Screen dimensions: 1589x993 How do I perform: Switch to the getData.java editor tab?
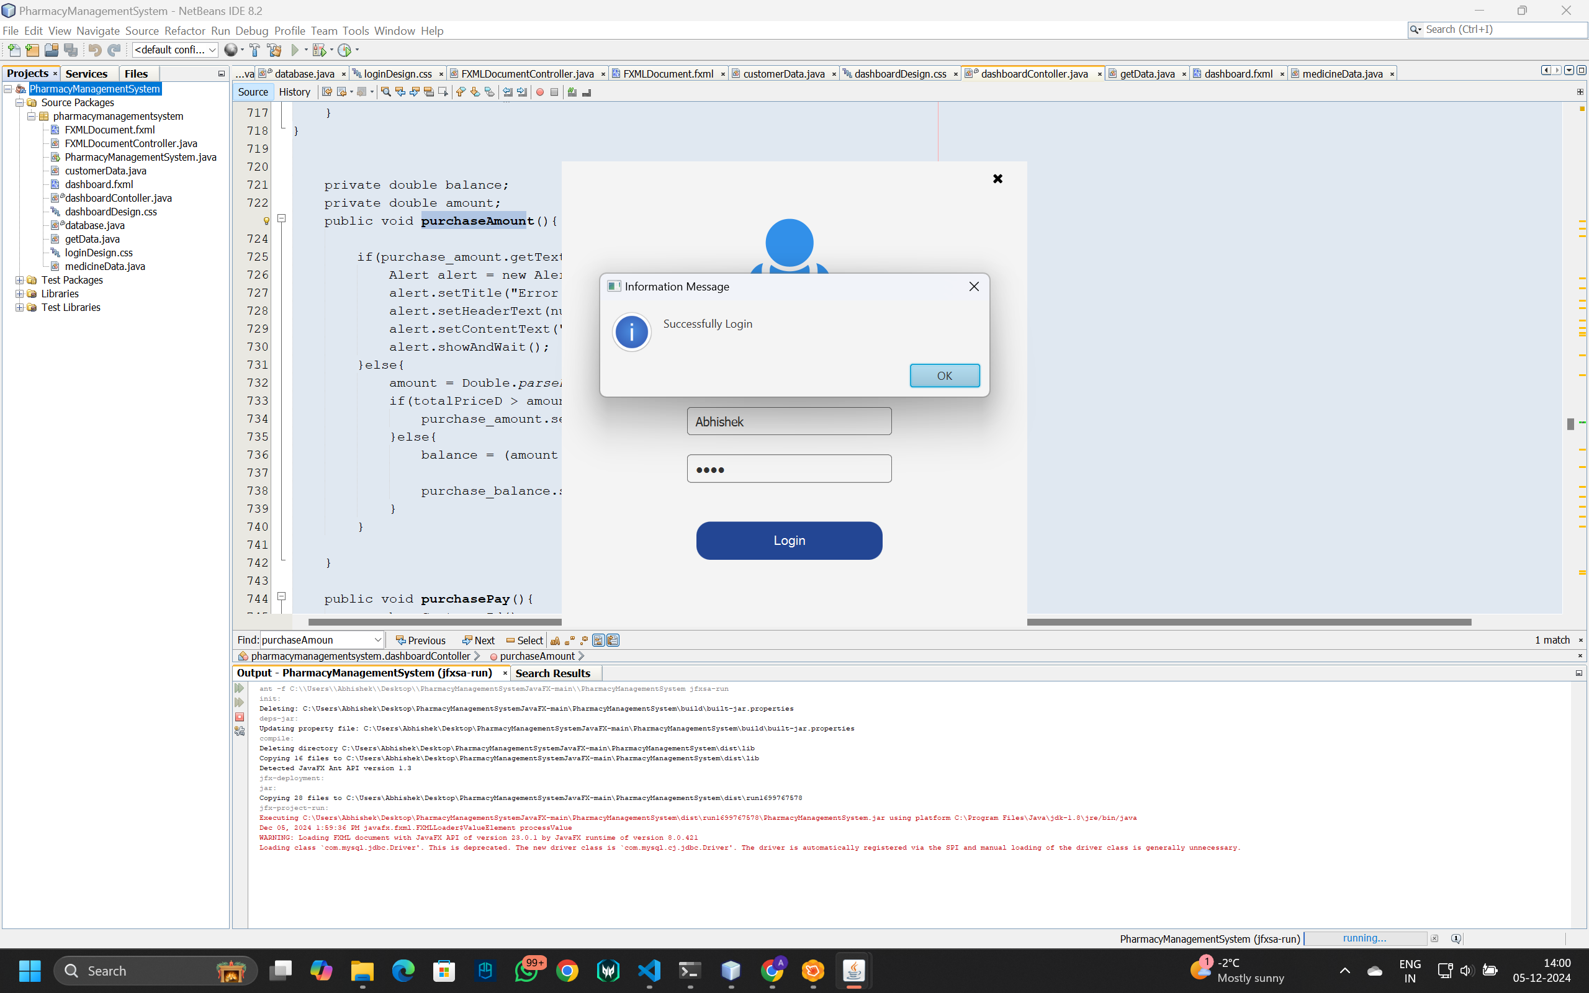tap(1146, 74)
